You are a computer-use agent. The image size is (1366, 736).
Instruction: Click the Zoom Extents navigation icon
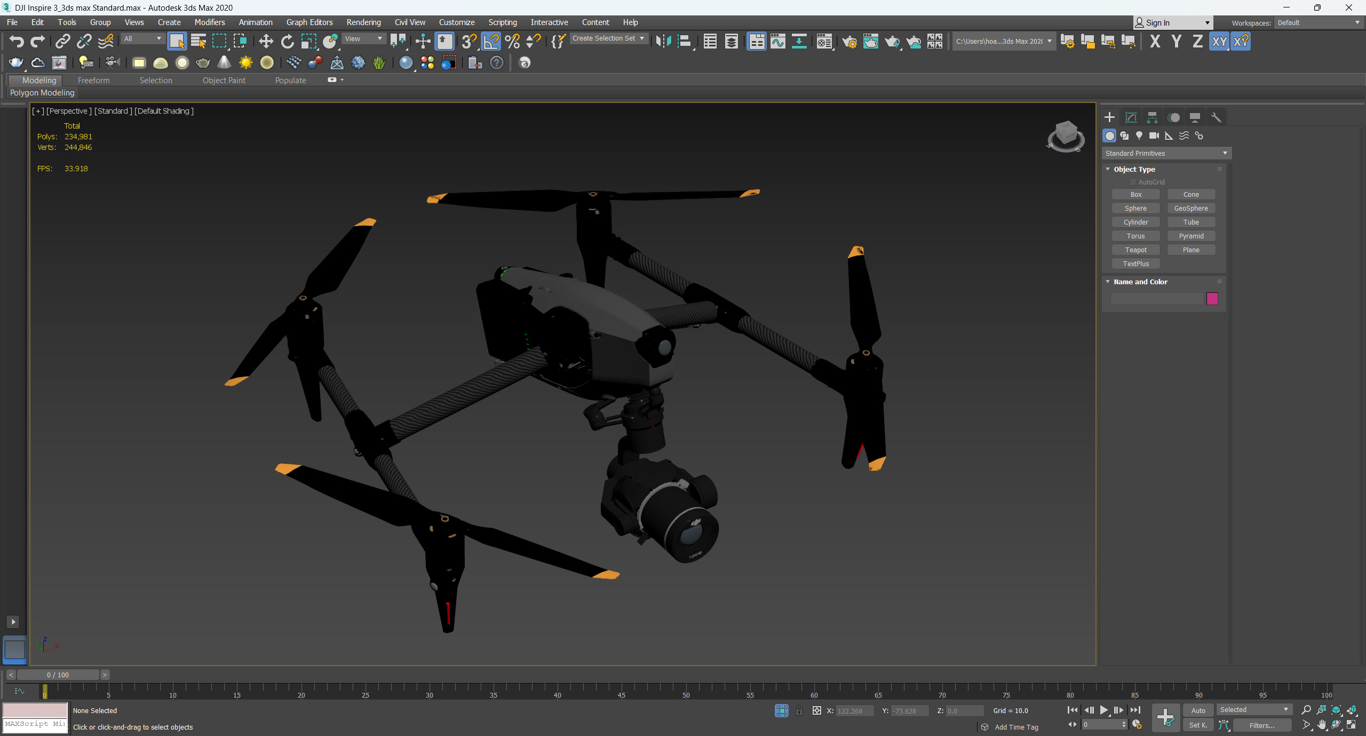[1336, 710]
